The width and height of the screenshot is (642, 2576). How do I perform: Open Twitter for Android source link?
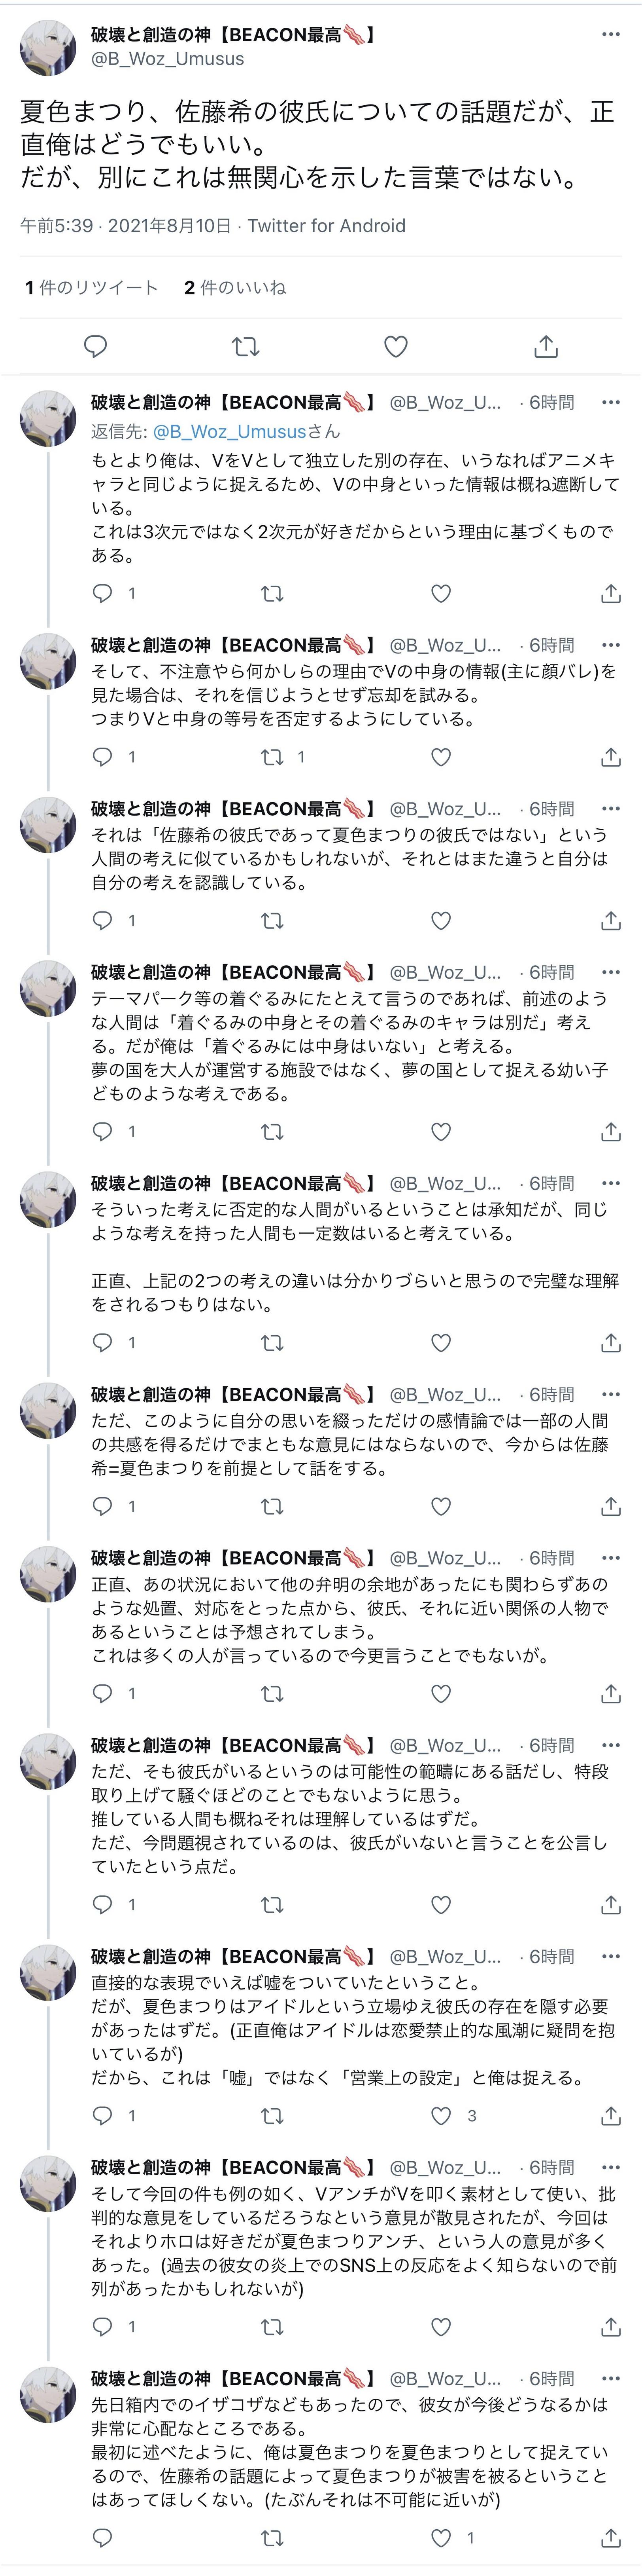tap(327, 226)
